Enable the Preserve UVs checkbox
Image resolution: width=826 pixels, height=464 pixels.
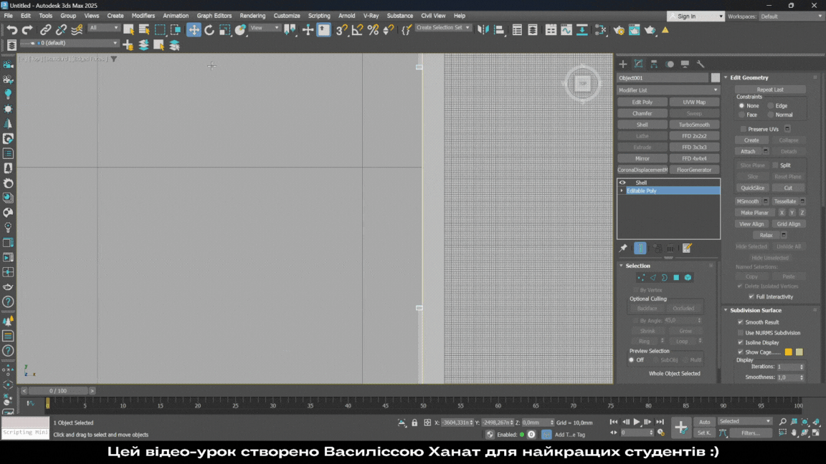coord(744,129)
